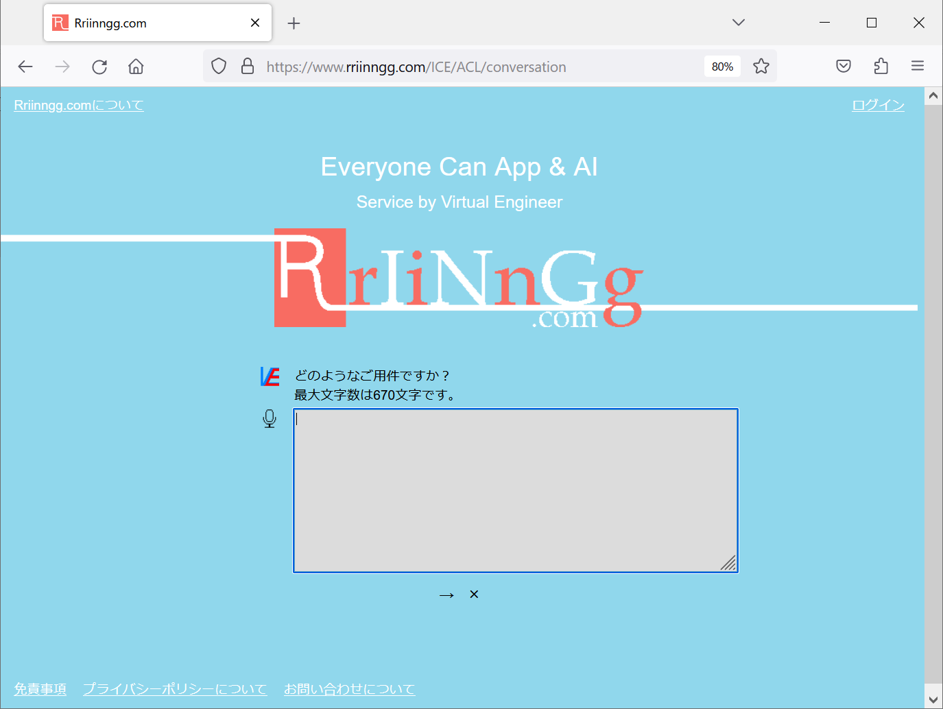Click the scrollbar down arrow
943x709 pixels.
pos(933,699)
